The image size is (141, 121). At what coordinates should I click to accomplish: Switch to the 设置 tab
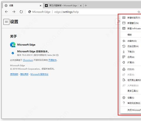coord(23,6)
